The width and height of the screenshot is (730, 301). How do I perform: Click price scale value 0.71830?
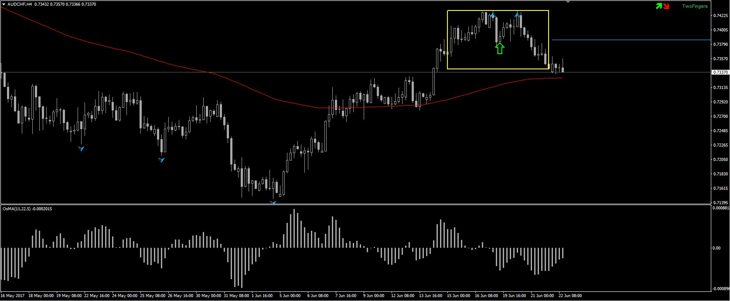pyautogui.click(x=720, y=174)
